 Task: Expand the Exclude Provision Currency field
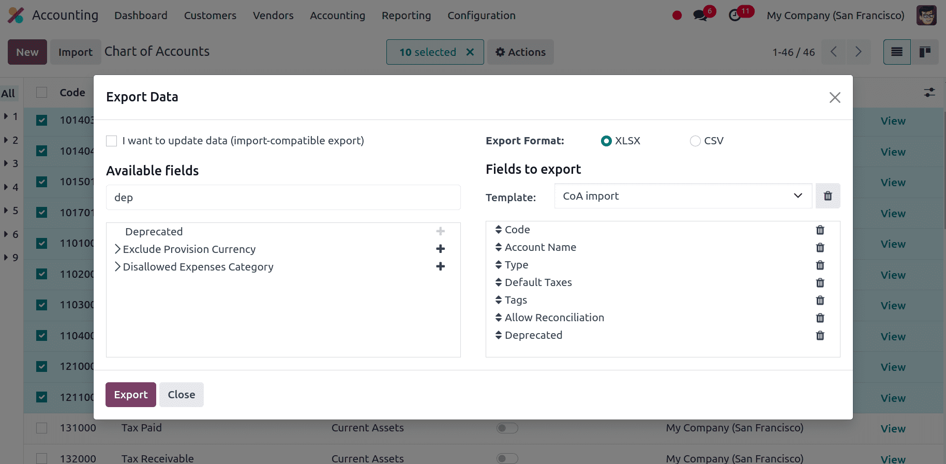(117, 249)
